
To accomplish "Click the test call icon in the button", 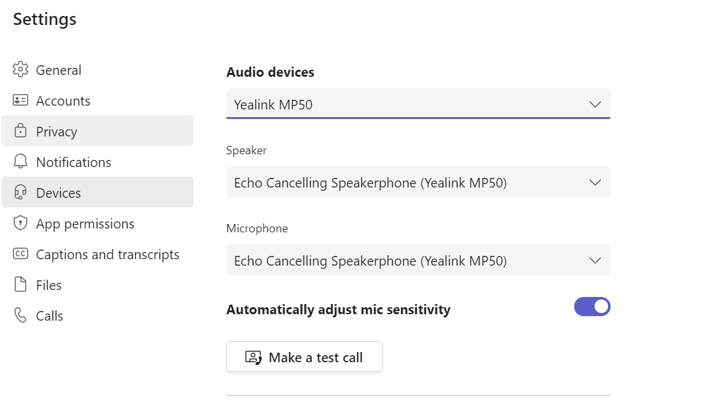I will [253, 357].
